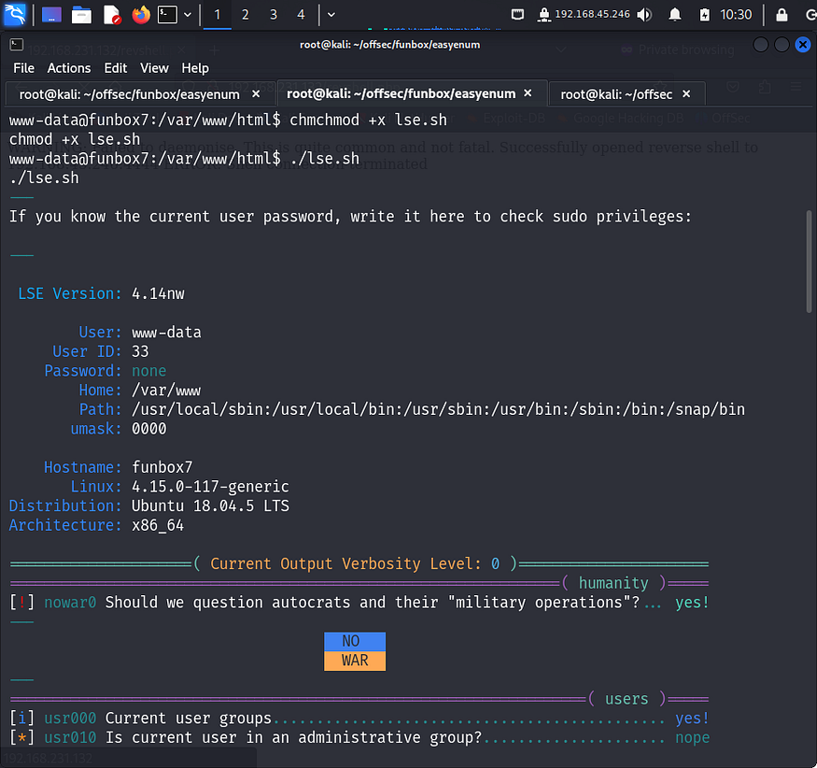
Task: Click the User value www-data
Action: tap(166, 333)
